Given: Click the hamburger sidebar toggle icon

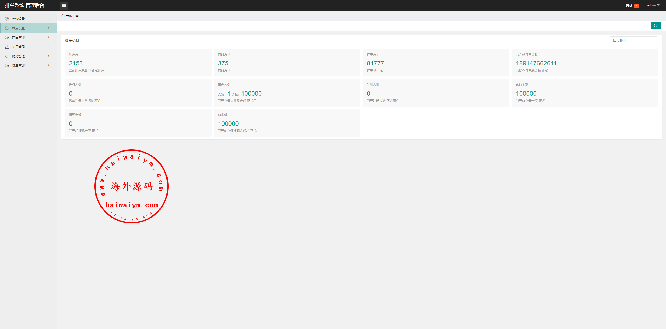Looking at the screenshot, I should [64, 5].
